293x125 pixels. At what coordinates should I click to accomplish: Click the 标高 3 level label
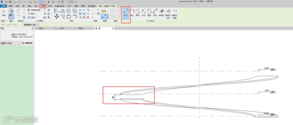point(273,69)
